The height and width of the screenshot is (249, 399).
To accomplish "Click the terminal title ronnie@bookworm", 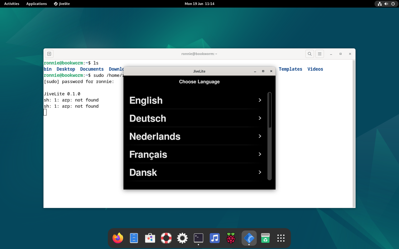I will [x=199, y=54].
